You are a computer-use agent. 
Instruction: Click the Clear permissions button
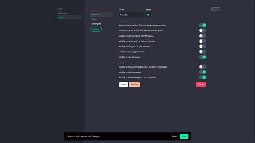pyautogui.click(x=124, y=85)
